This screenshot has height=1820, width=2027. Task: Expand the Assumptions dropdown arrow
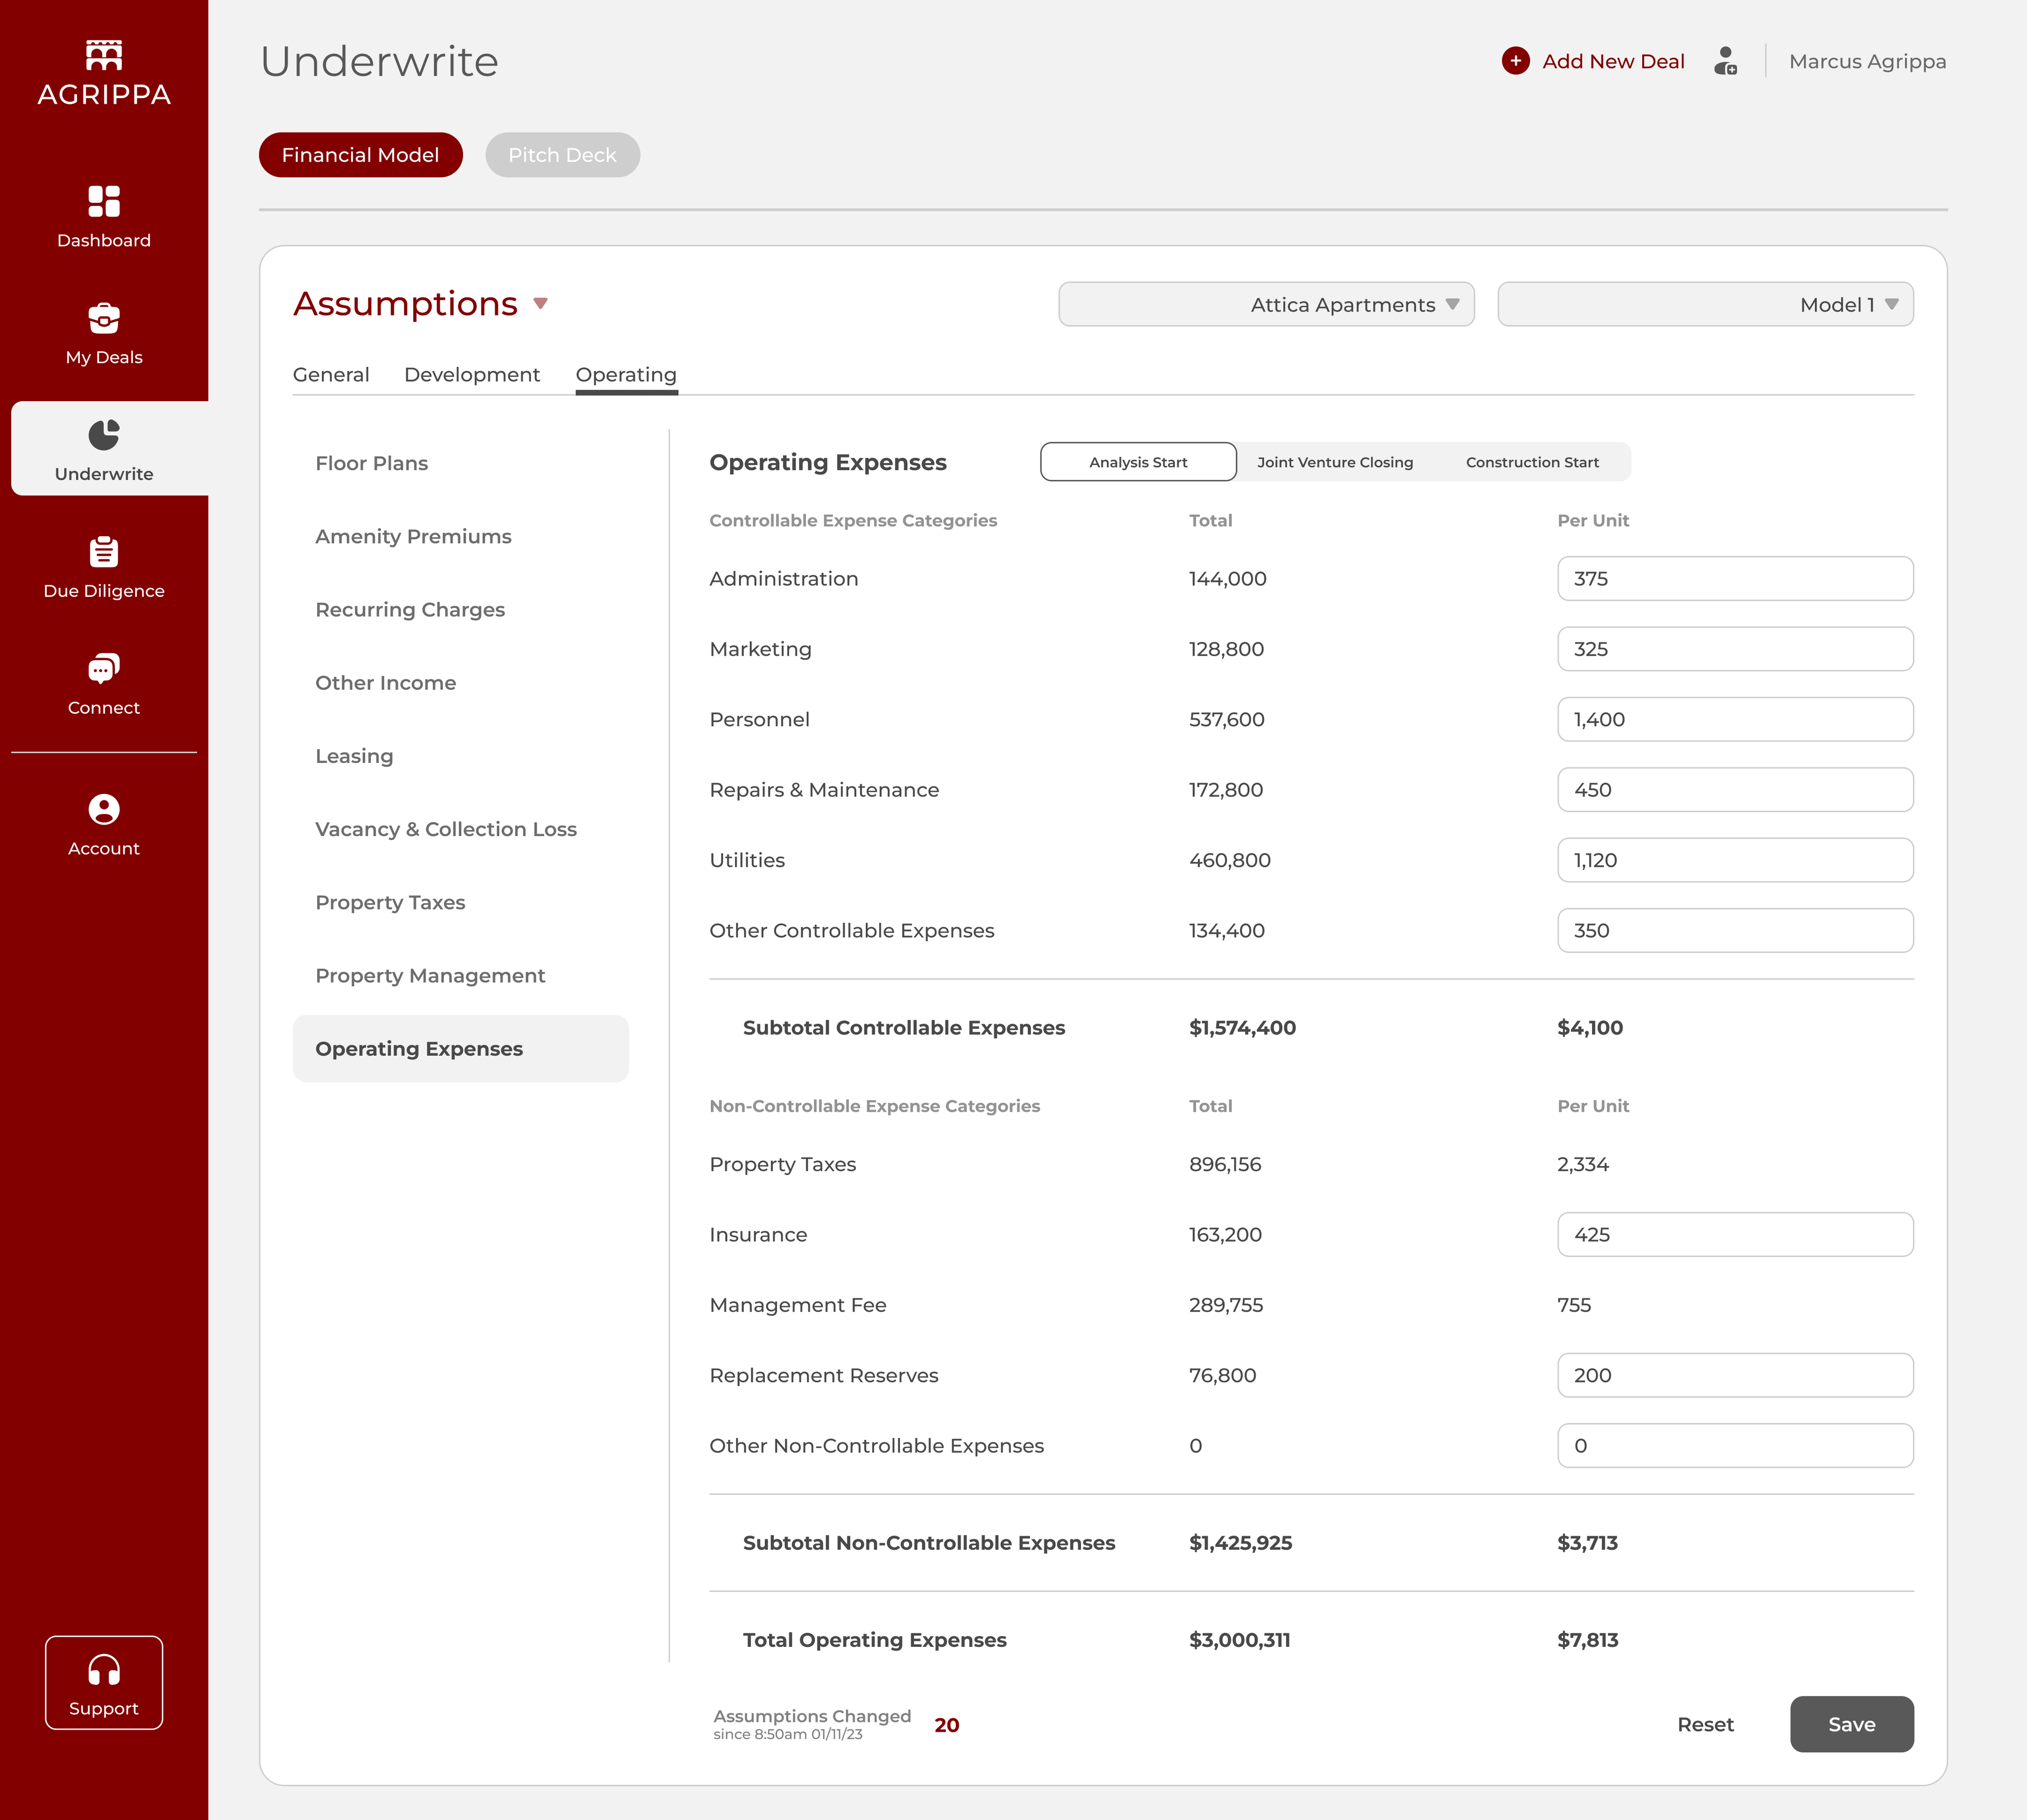[541, 303]
